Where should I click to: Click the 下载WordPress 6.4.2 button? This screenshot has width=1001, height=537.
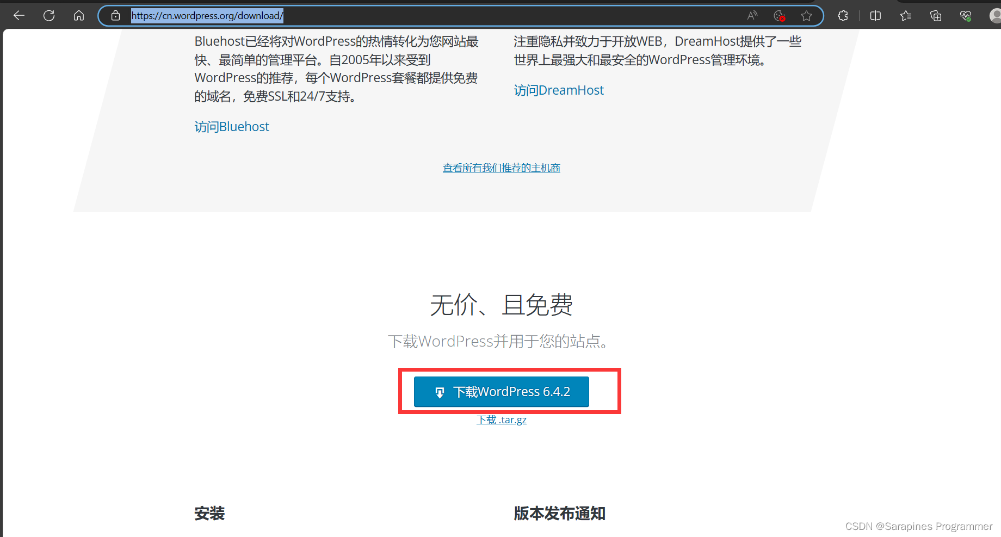click(502, 392)
